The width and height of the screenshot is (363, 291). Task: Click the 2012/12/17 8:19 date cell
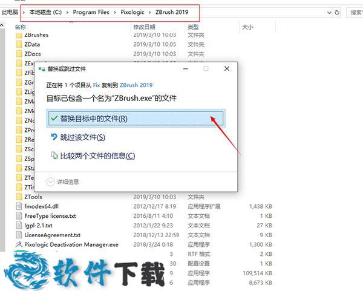[155, 206]
